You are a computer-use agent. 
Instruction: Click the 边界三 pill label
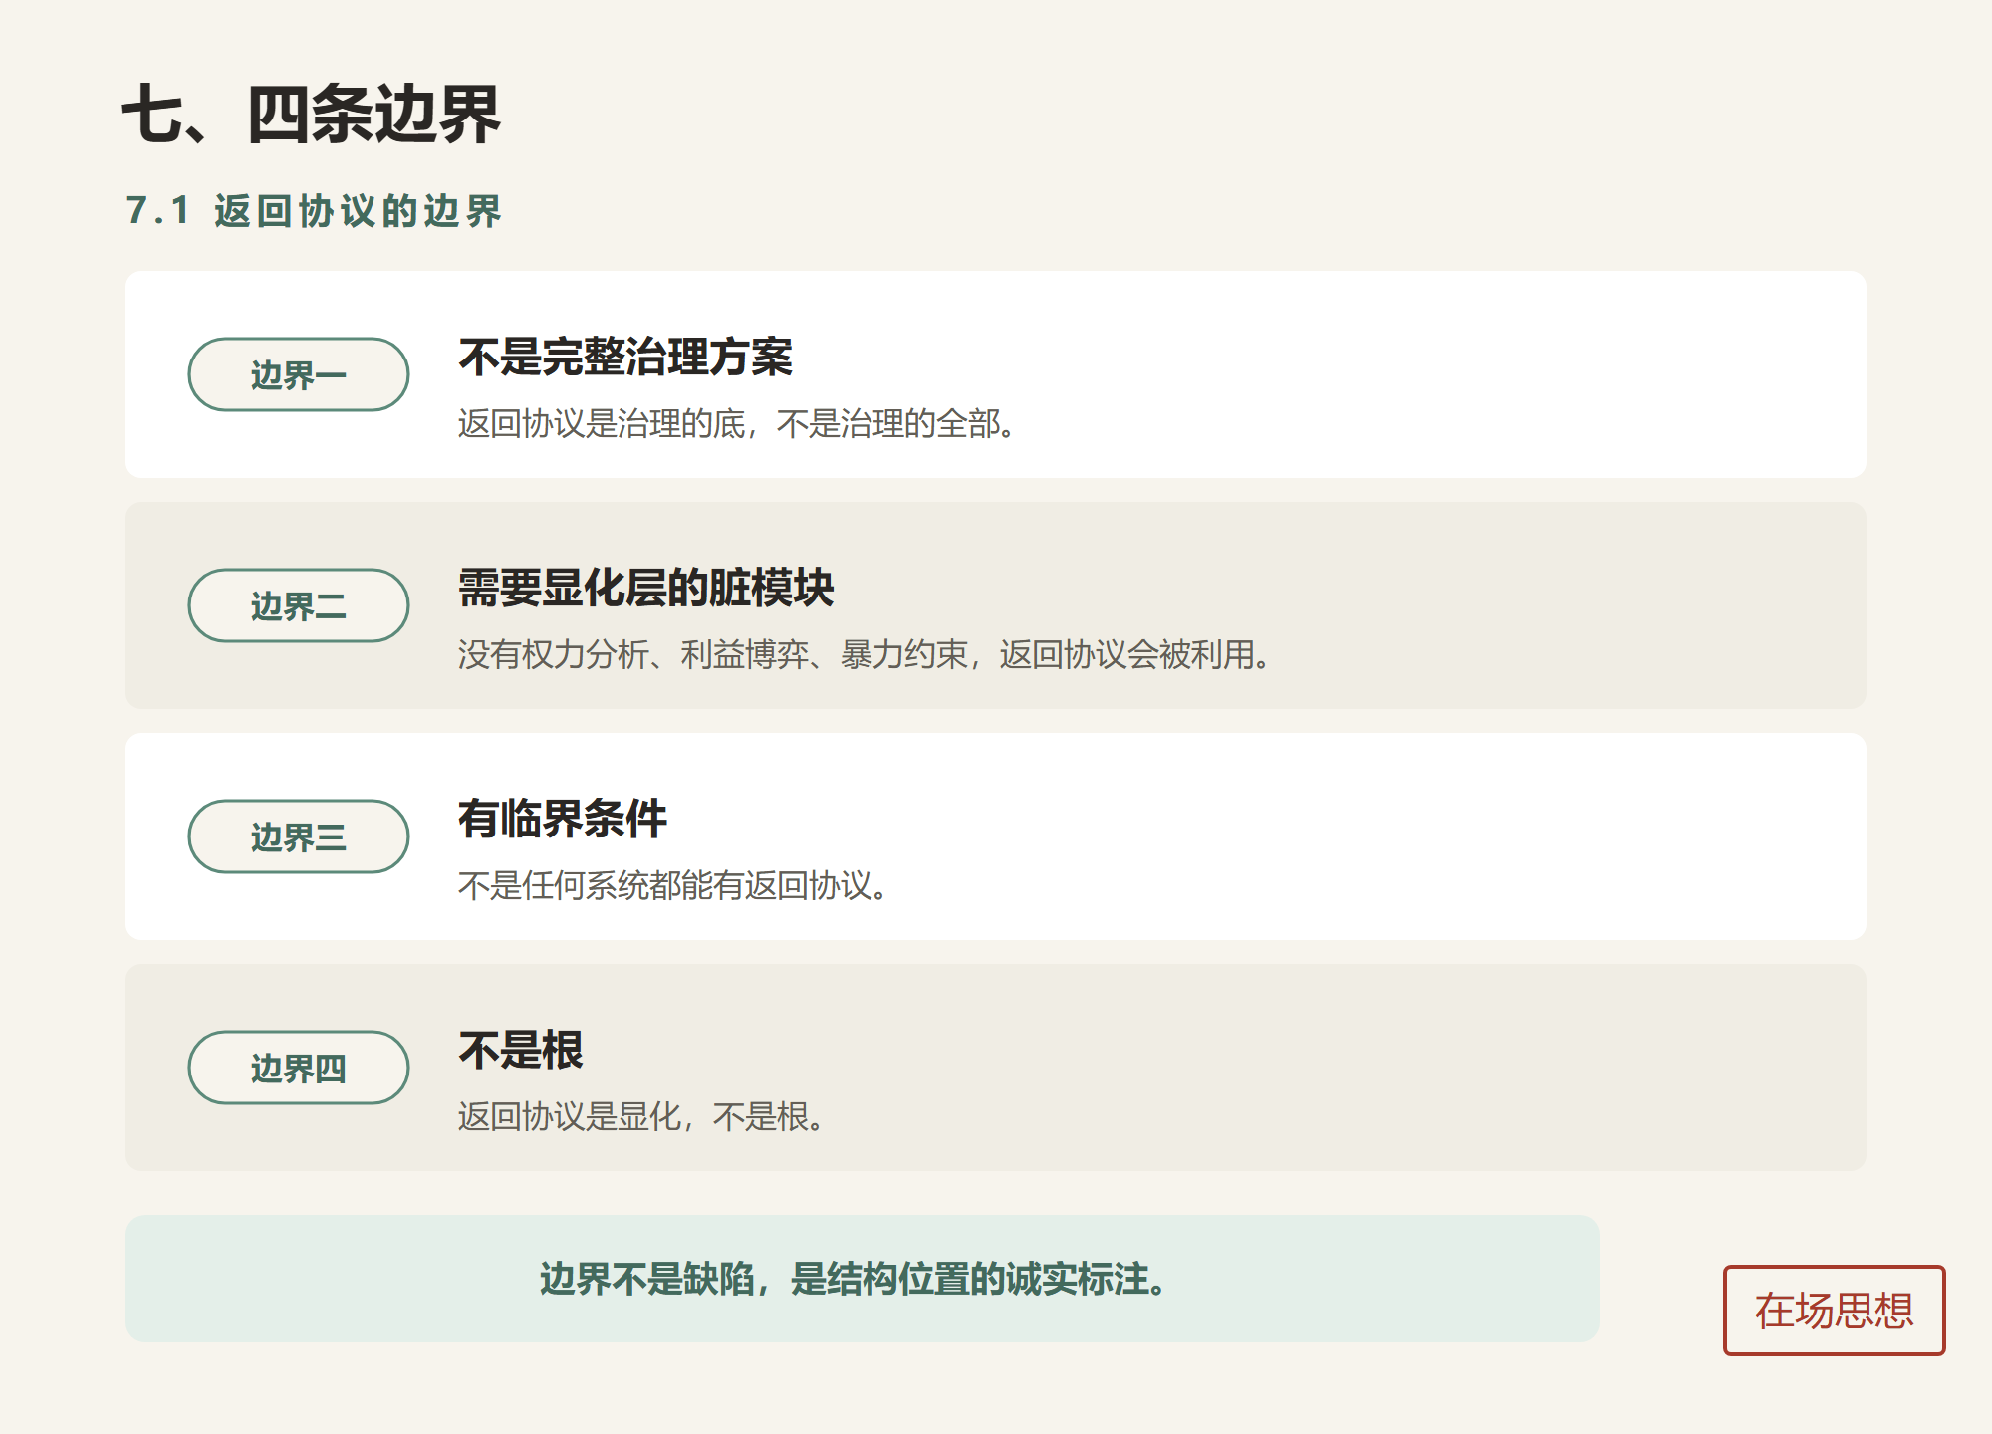(299, 836)
